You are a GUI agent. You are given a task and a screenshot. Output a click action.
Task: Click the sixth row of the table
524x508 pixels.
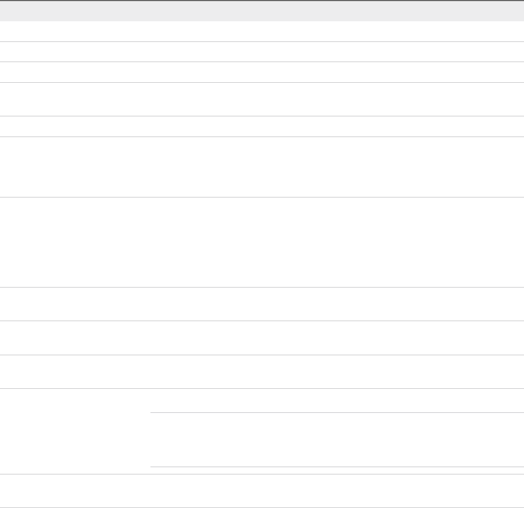pyautogui.click(x=262, y=167)
